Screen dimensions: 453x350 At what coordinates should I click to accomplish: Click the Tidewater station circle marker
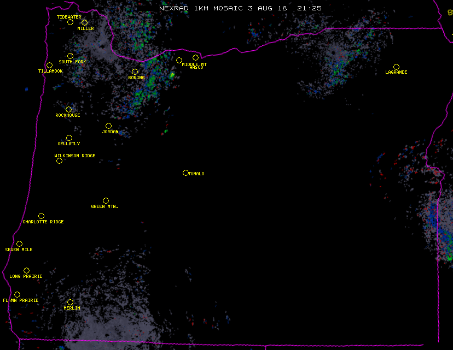click(x=70, y=22)
